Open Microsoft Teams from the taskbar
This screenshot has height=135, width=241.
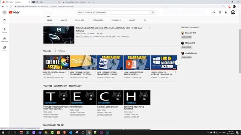(40, 132)
